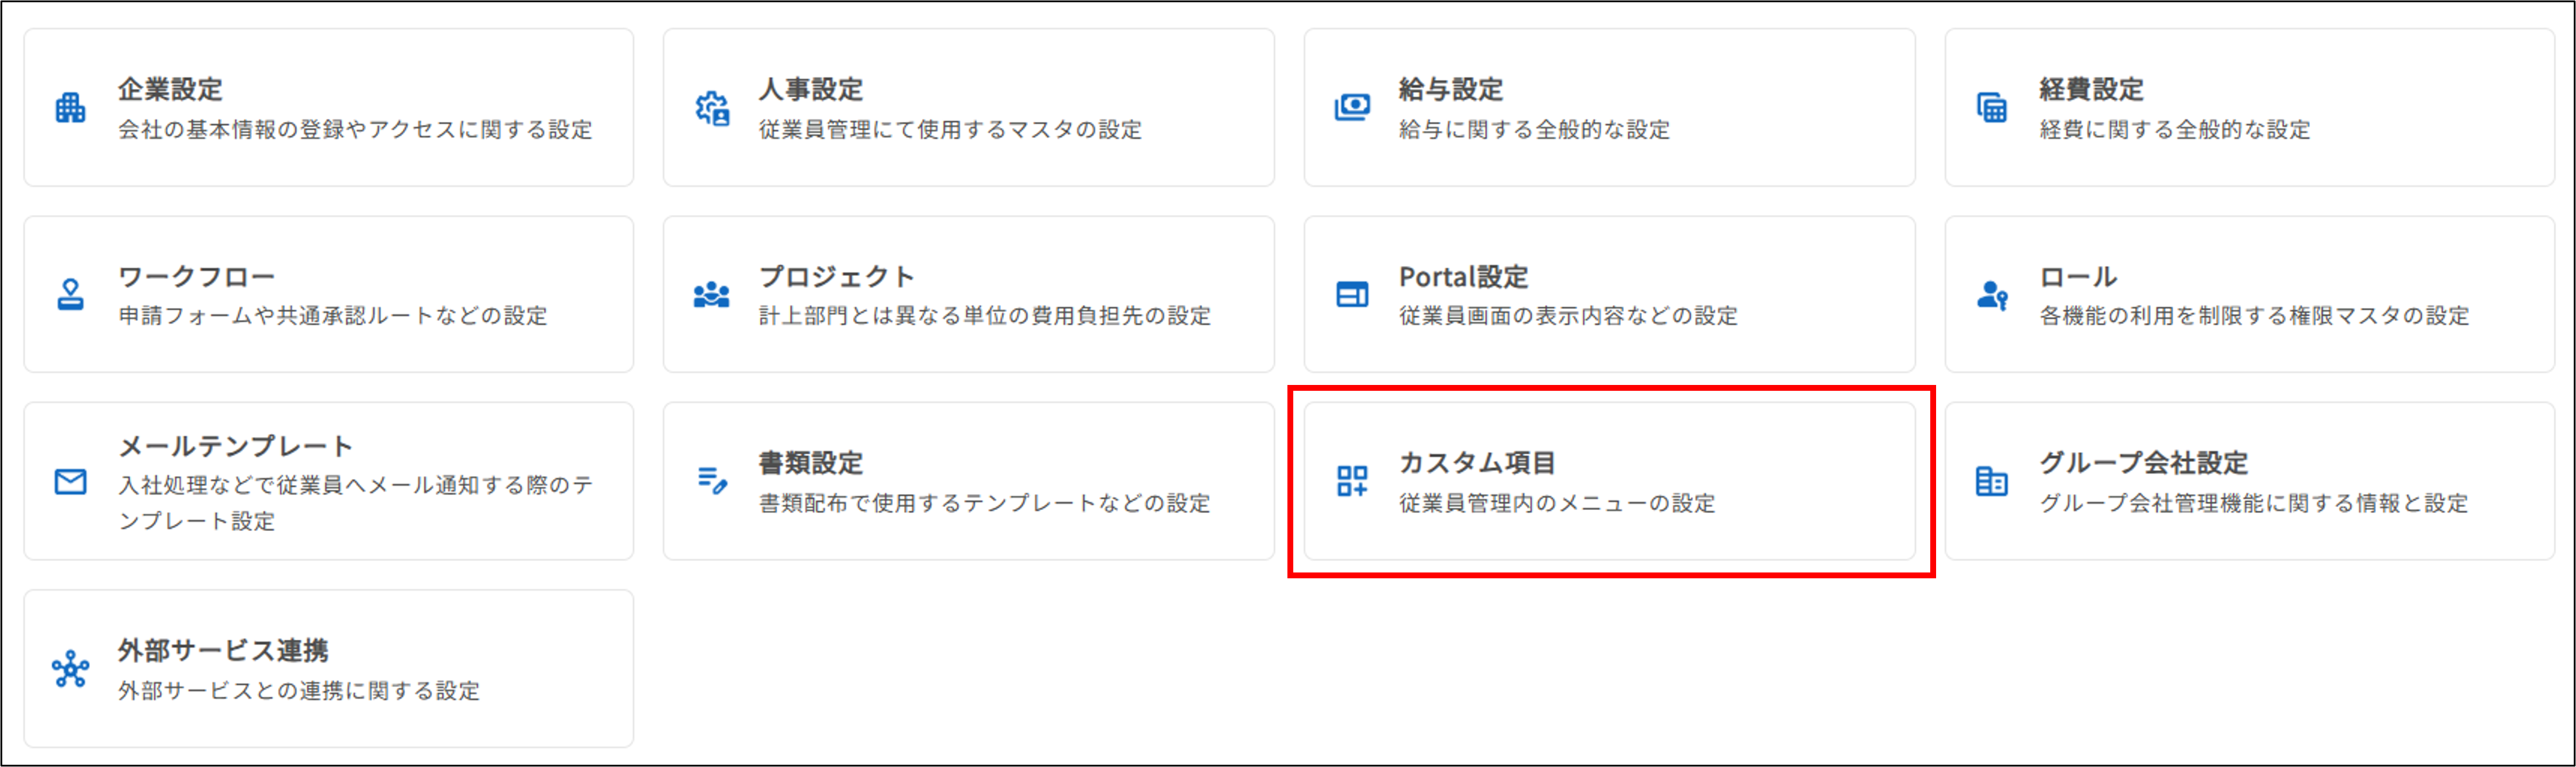Screen dimensions: 2576x767
Task: Open the カスタム項目 settings title
Action: coord(1477,463)
